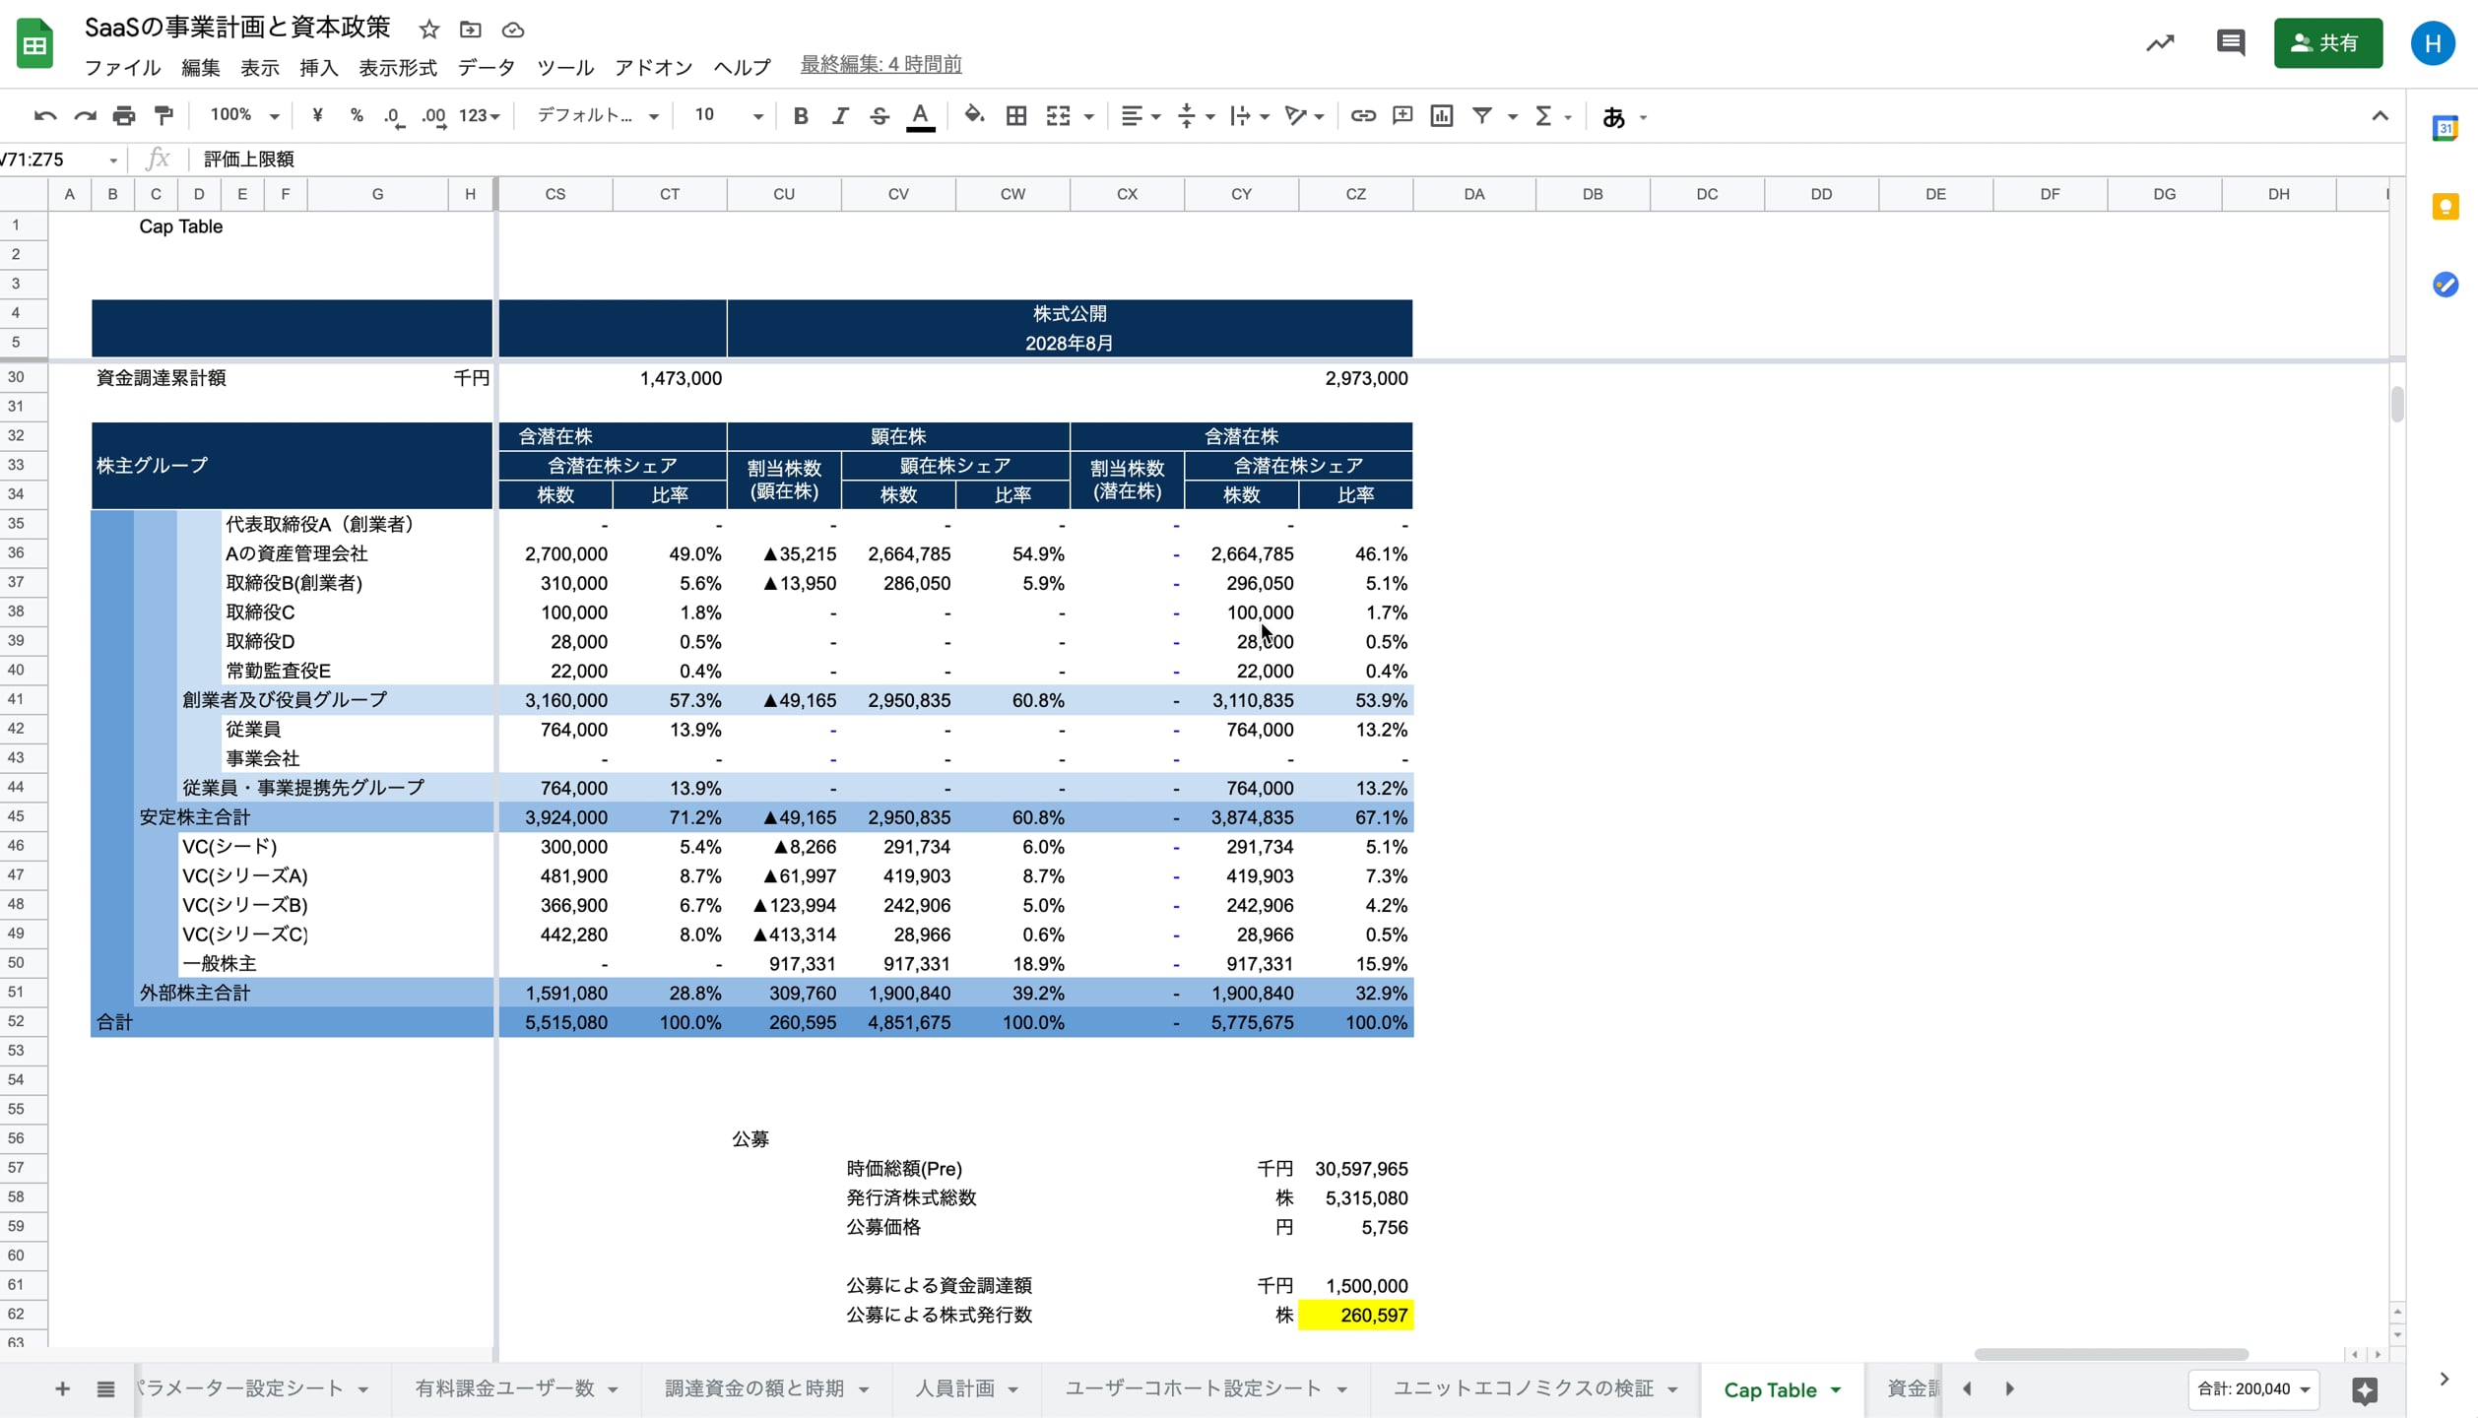The image size is (2478, 1418).
Task: Open the text color picker
Action: 920,116
